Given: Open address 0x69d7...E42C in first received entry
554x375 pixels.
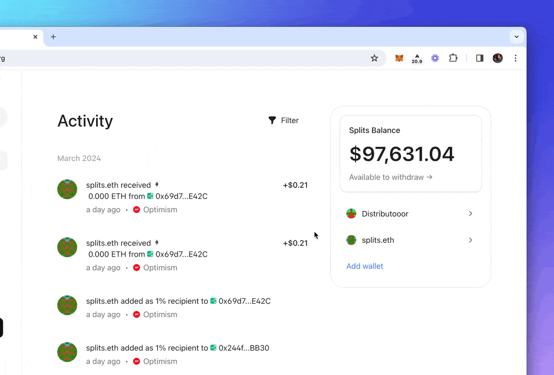Looking at the screenshot, I should [181, 196].
